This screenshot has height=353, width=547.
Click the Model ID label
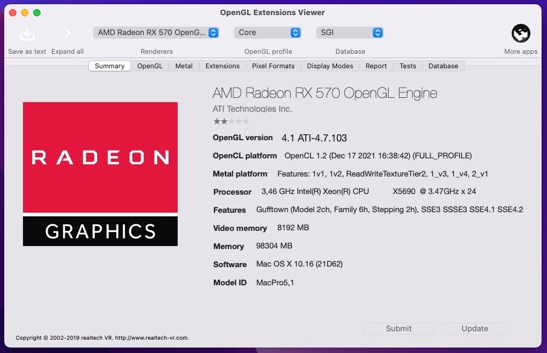(x=230, y=282)
